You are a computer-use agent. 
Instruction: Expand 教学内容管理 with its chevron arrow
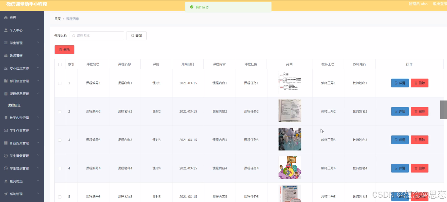click(38, 118)
